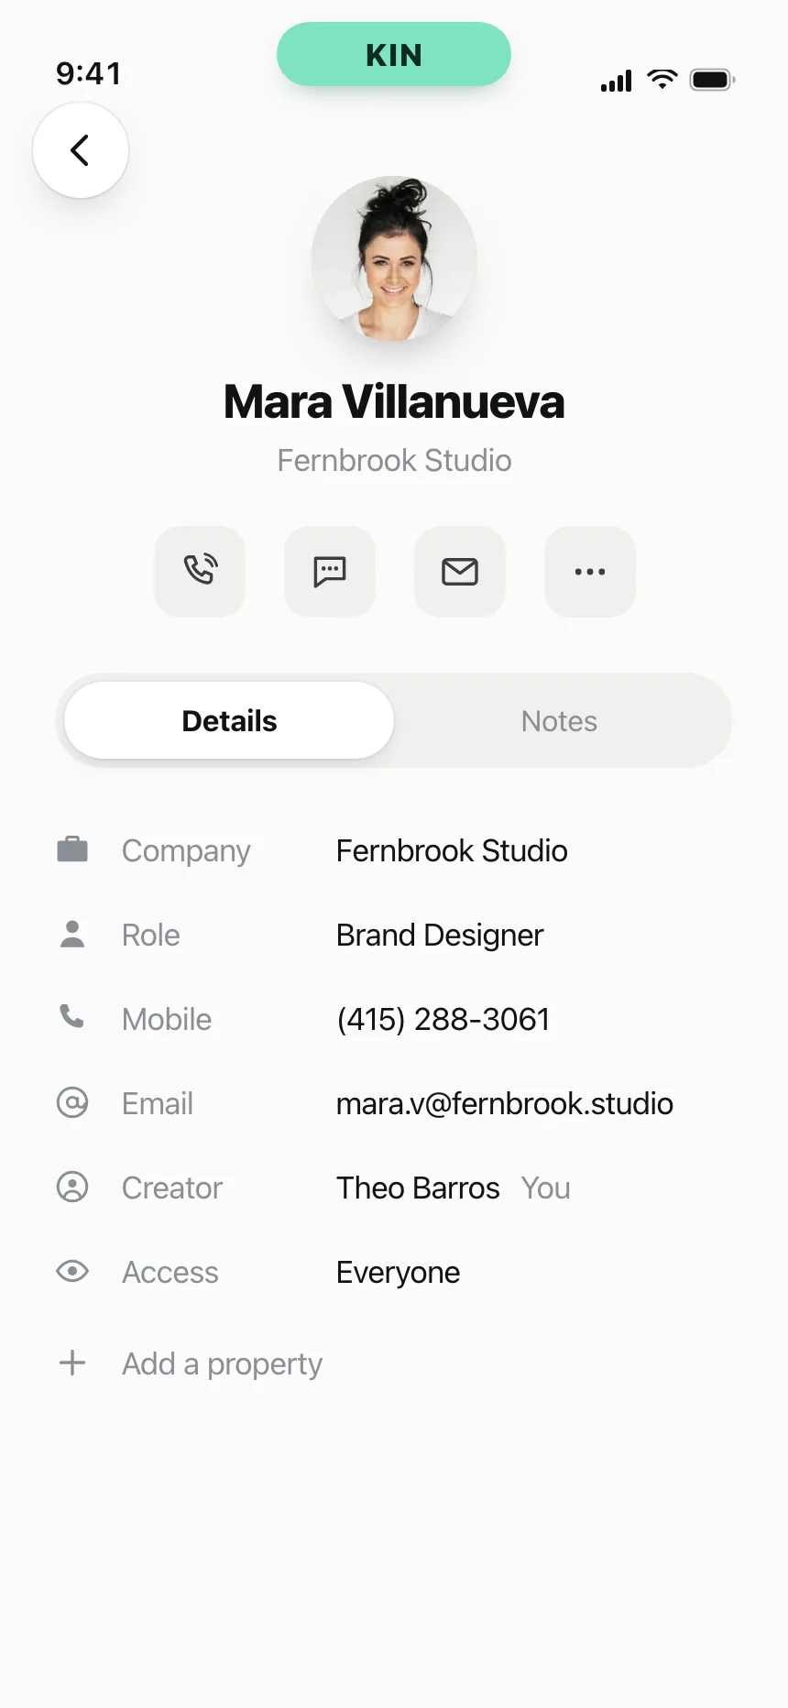Image resolution: width=788 pixels, height=1708 pixels.
Task: Click the person icon beside Role
Action: pos(72,934)
